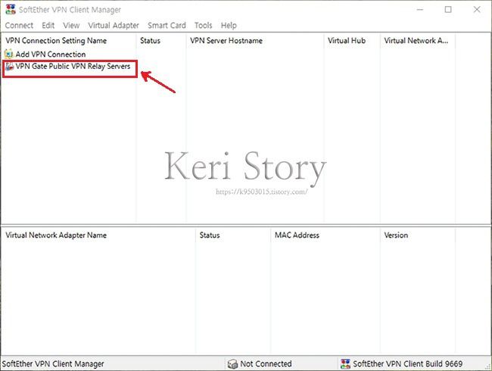Open the Smart Card menu
This screenshot has height=371, width=492.
point(167,26)
